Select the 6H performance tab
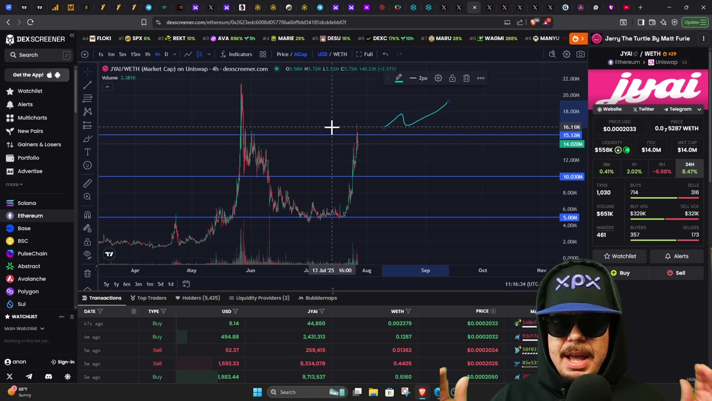This screenshot has width=712, height=401. [x=662, y=168]
